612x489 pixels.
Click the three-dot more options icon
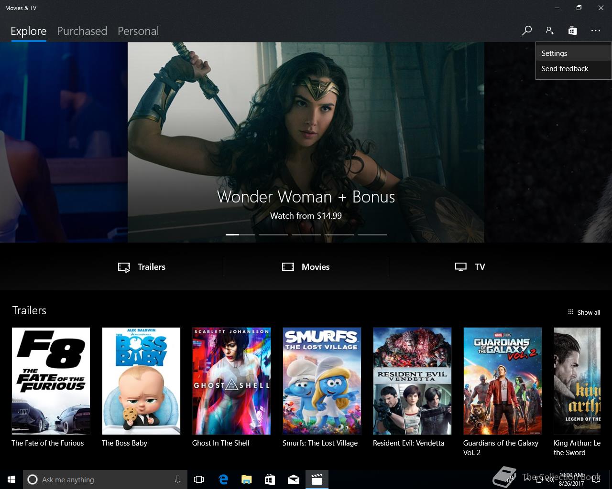pyautogui.click(x=595, y=31)
